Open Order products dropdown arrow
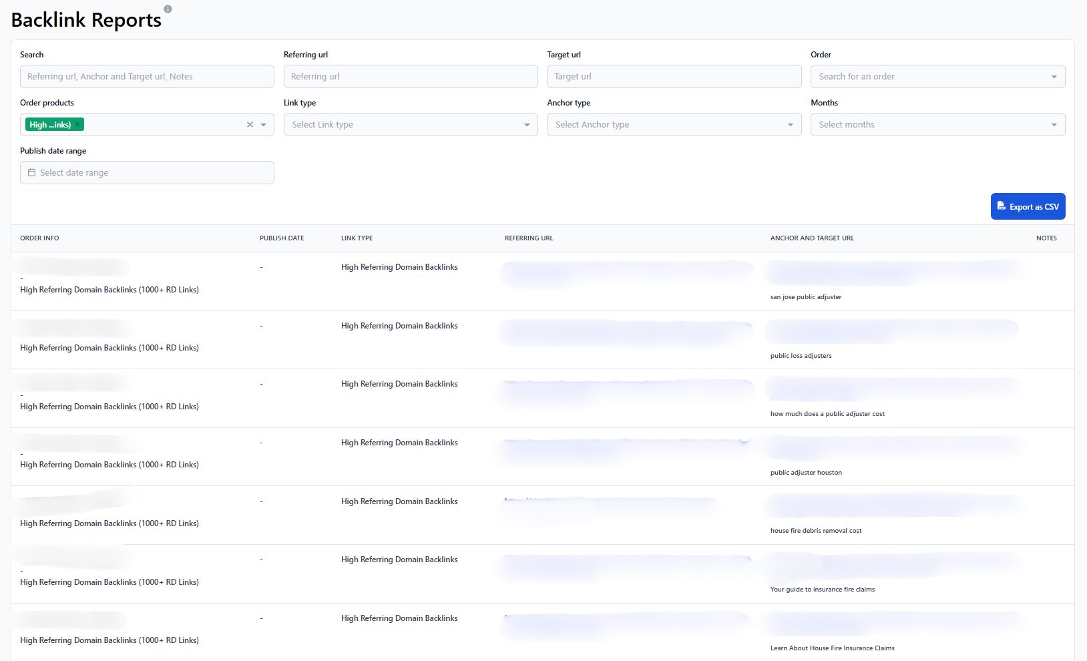 [x=264, y=125]
